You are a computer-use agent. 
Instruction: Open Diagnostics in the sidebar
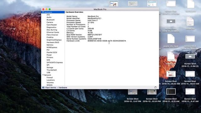(x=51, y=27)
